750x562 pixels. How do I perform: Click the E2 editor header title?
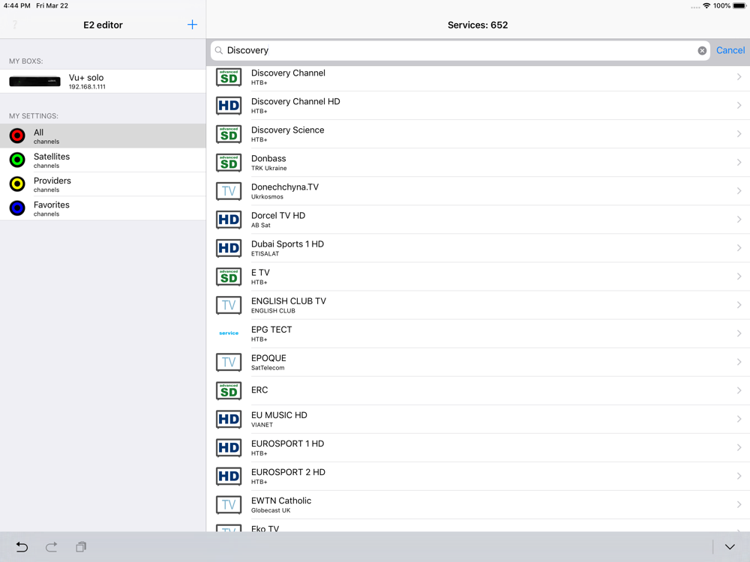tap(103, 25)
